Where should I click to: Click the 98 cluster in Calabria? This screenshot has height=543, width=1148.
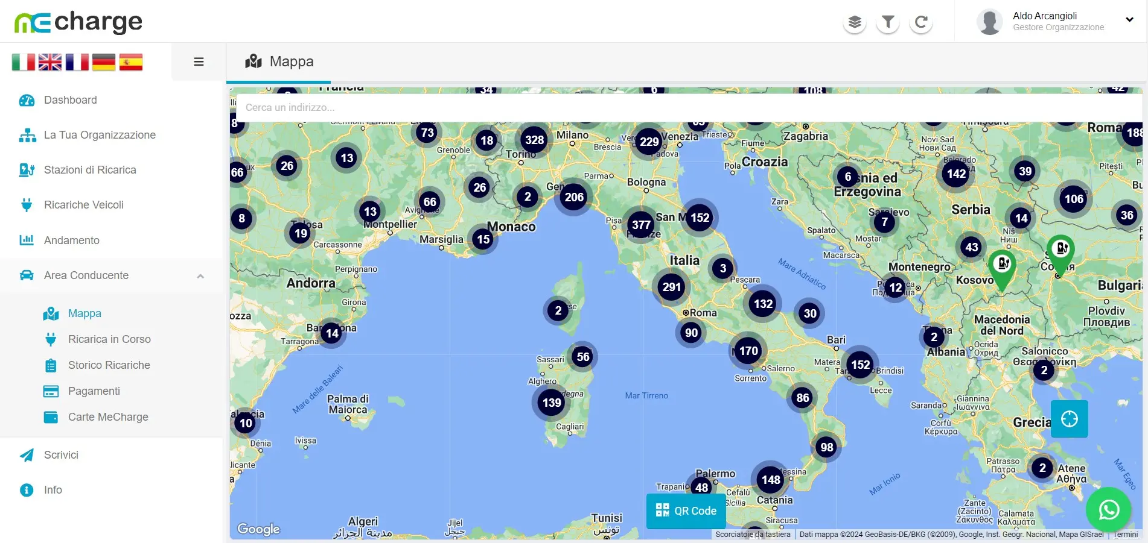pos(827,447)
